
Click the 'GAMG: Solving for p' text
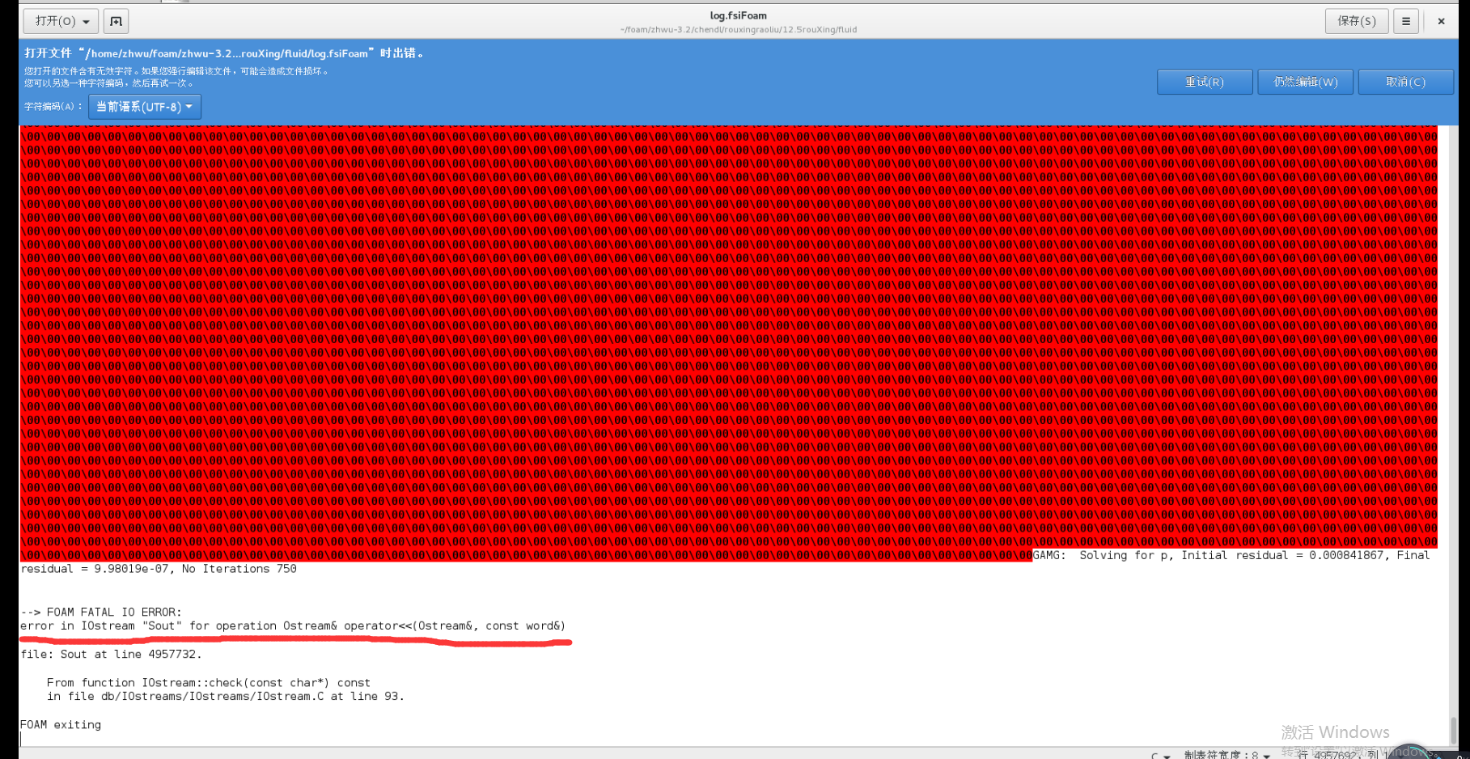[x=1103, y=555]
